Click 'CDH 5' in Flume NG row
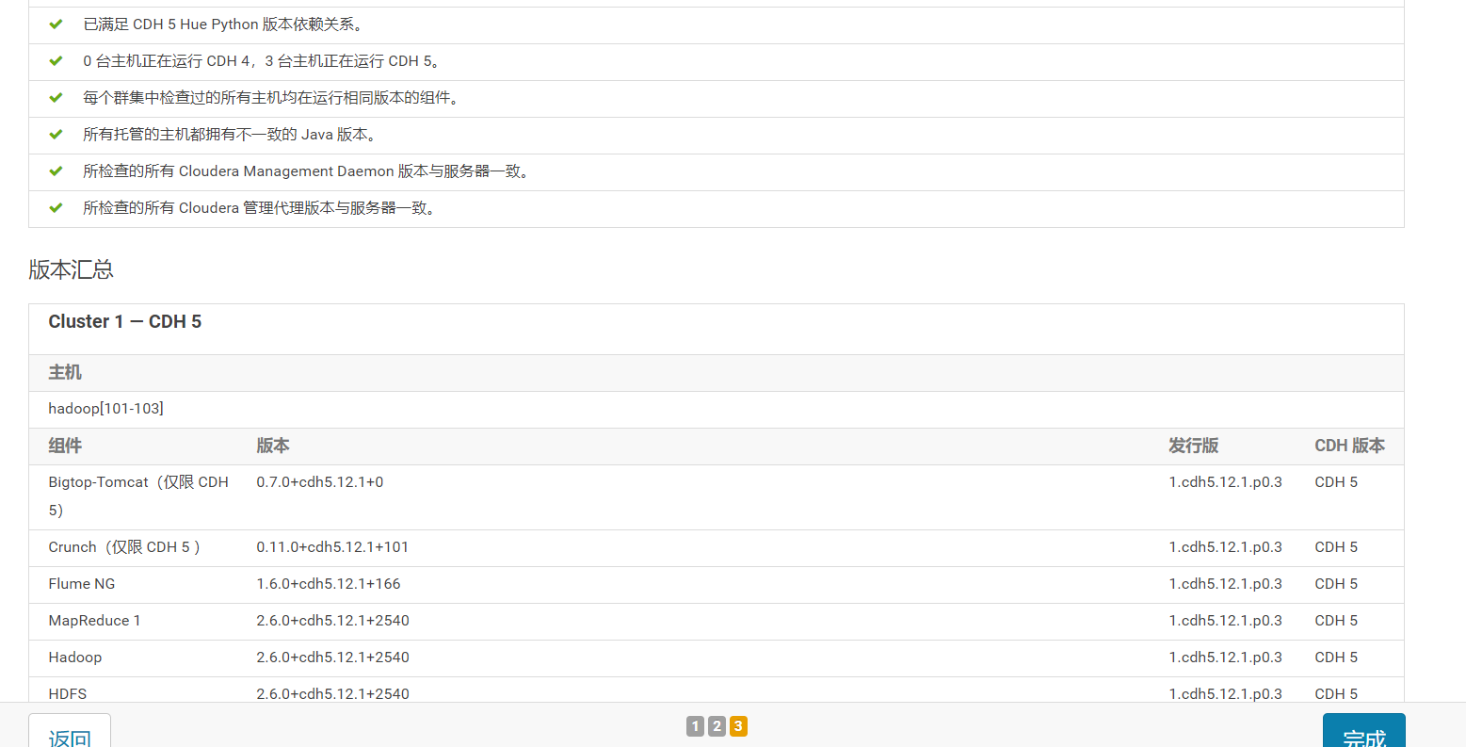 click(1336, 584)
